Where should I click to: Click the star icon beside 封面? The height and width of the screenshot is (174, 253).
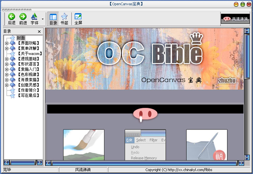pos(12,38)
